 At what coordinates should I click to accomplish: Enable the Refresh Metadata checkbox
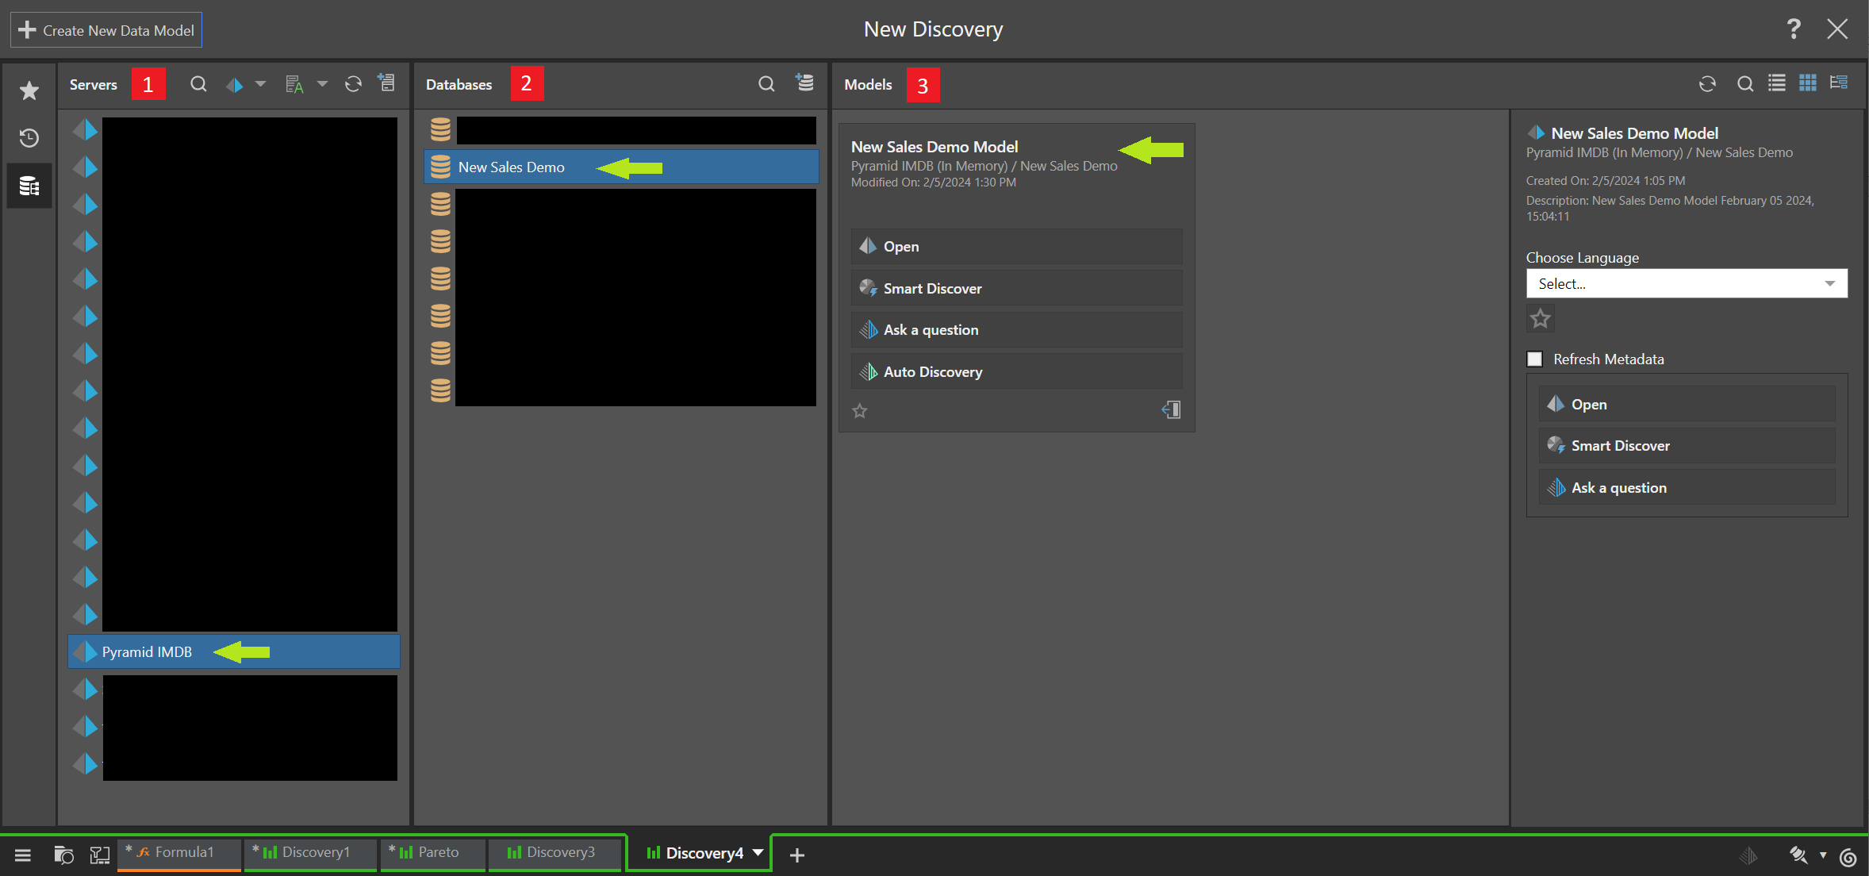[1535, 359]
